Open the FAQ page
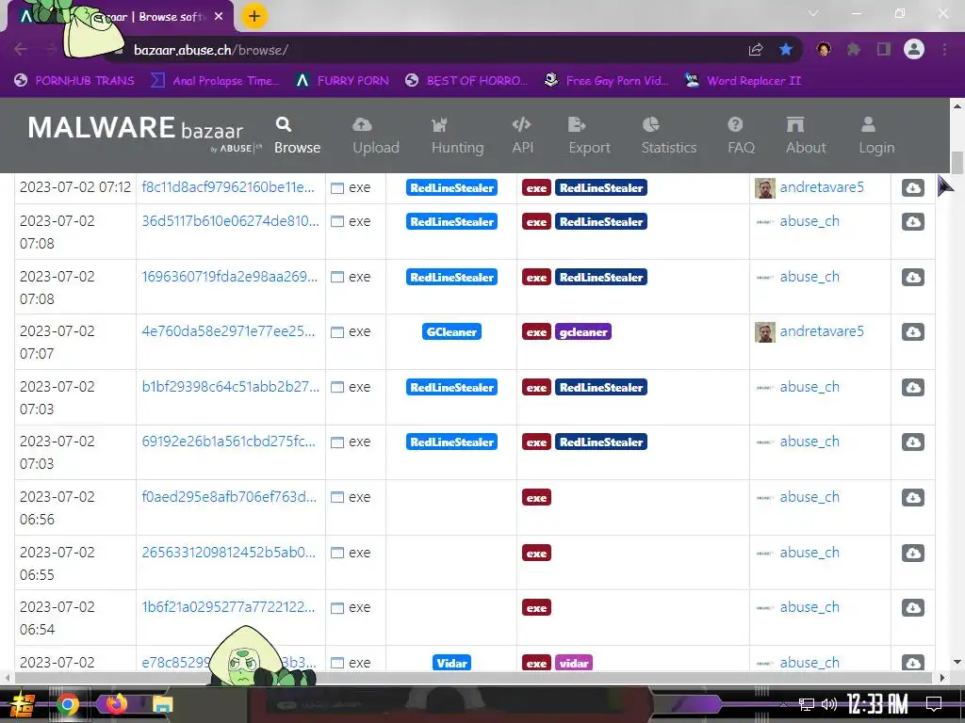Image resolution: width=965 pixels, height=723 pixels. click(x=741, y=136)
